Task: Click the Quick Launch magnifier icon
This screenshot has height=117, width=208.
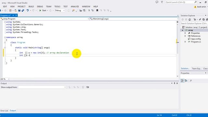Action: pos(196,2)
